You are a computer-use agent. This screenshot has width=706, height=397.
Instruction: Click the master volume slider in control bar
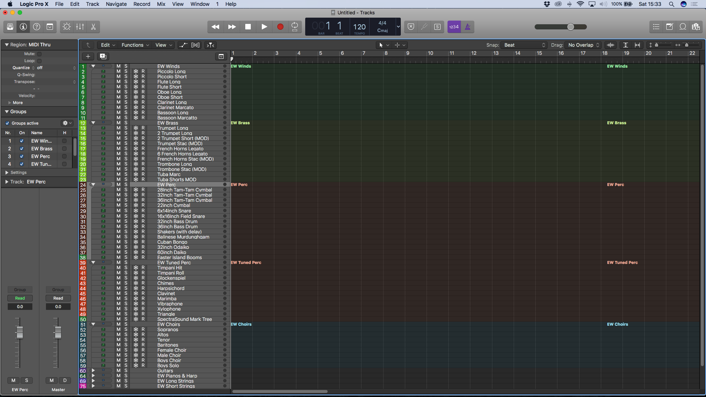(x=560, y=27)
